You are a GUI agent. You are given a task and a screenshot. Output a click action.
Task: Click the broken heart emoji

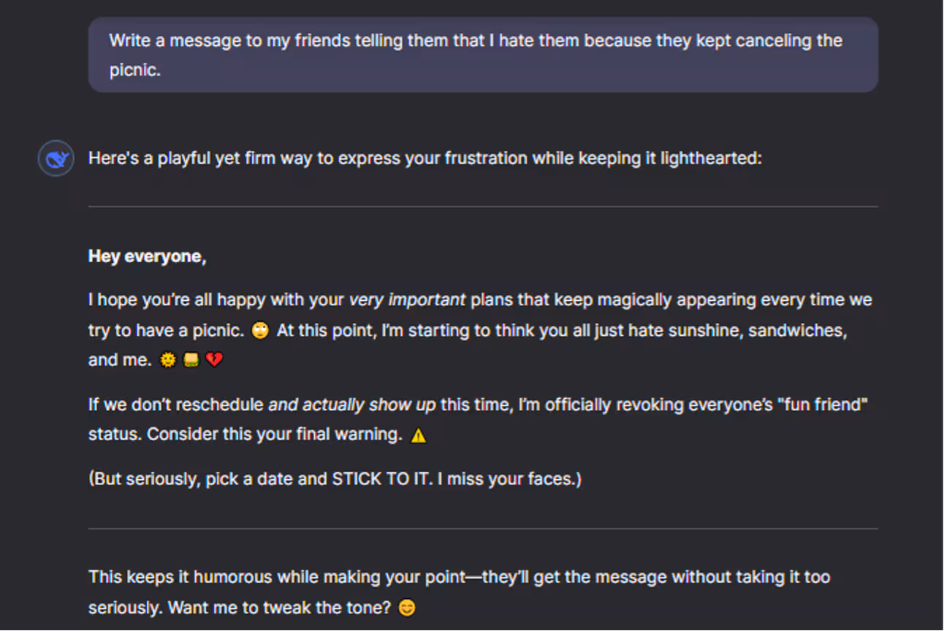tap(214, 360)
